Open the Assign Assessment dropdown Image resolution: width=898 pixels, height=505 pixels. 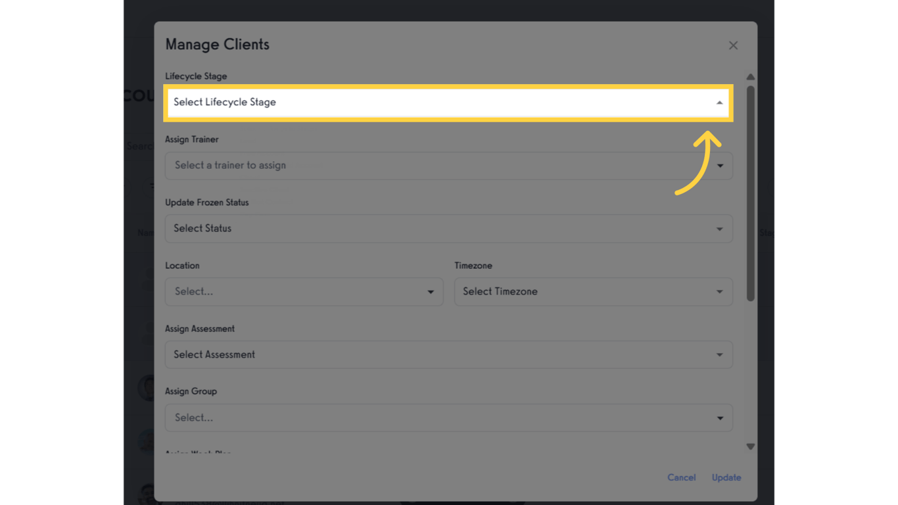pyautogui.click(x=449, y=354)
